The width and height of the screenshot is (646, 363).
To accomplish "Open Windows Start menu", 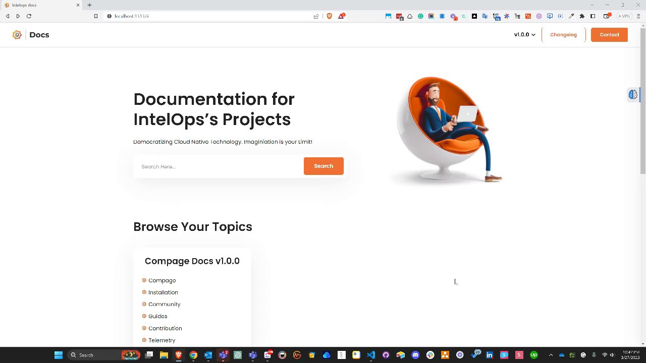I will [59, 355].
